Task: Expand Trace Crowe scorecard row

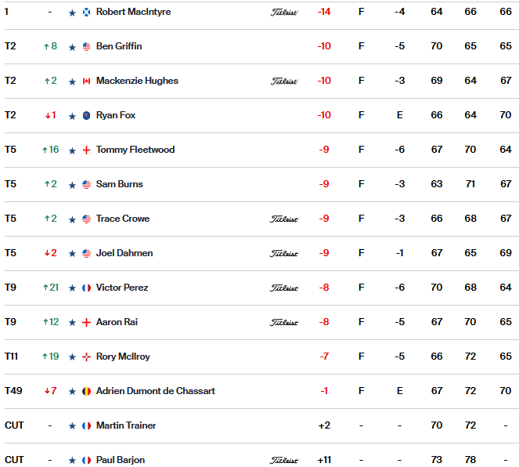Action: pos(260,219)
